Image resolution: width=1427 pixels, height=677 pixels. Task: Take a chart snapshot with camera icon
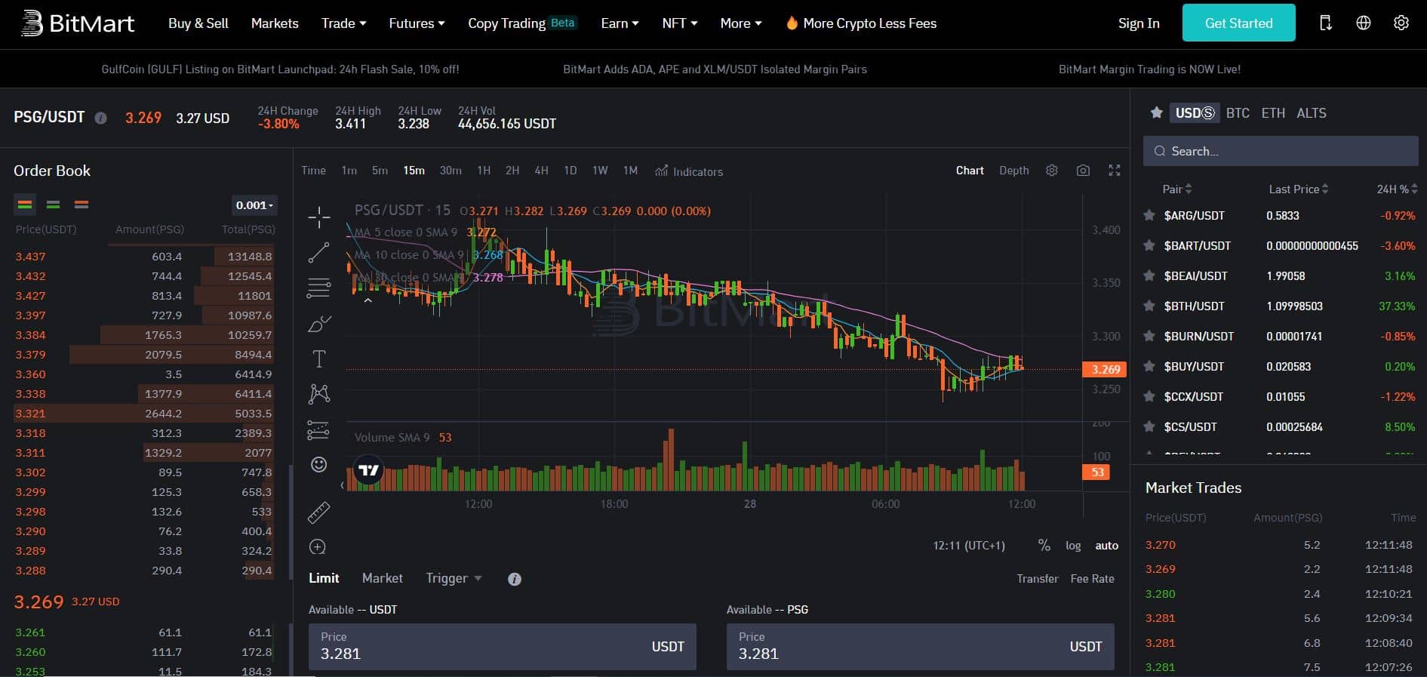(1083, 171)
